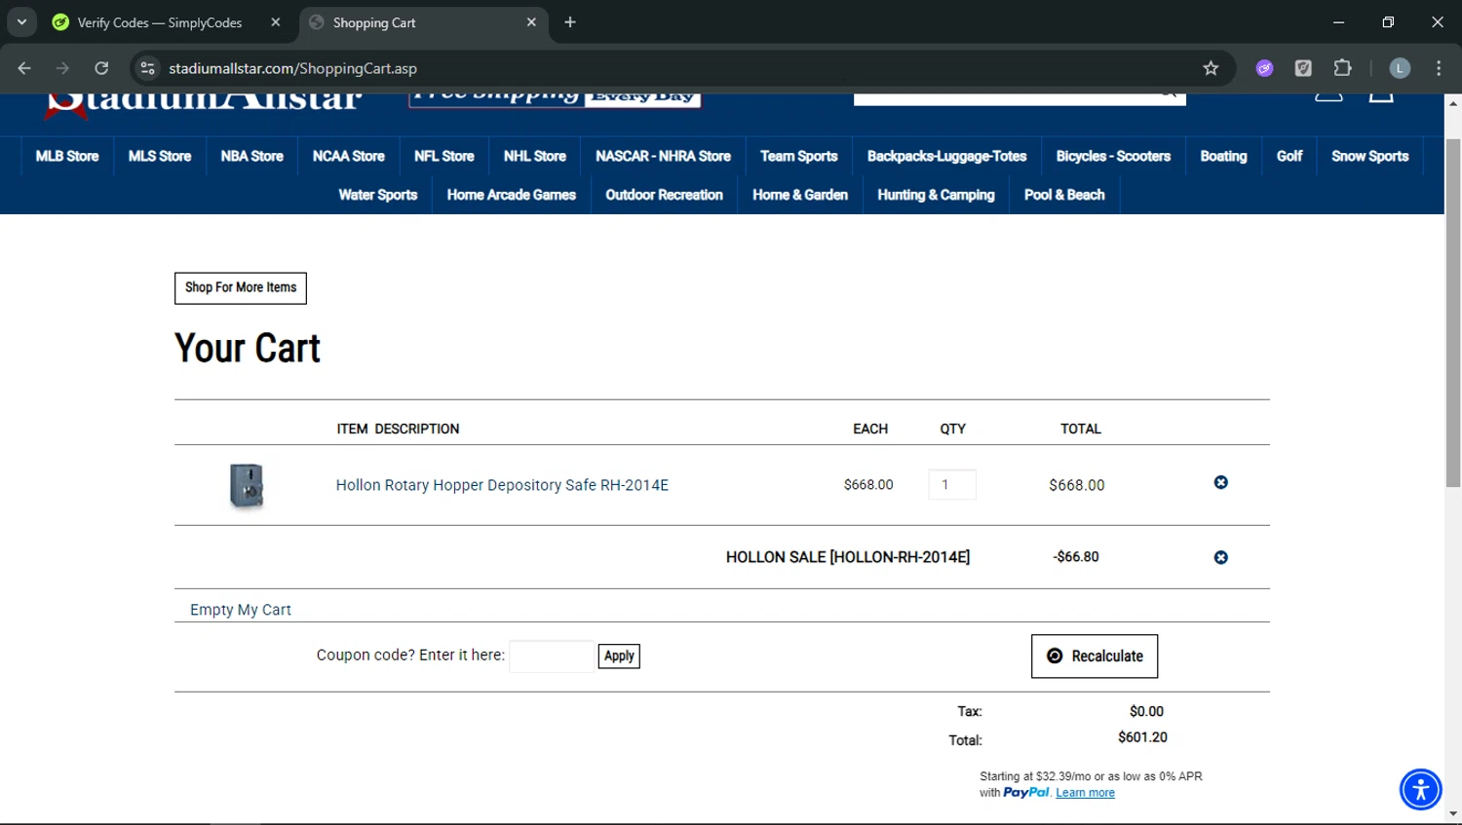1462x825 pixels.
Task: Click the page vertical scrollbar
Action: [1453, 312]
